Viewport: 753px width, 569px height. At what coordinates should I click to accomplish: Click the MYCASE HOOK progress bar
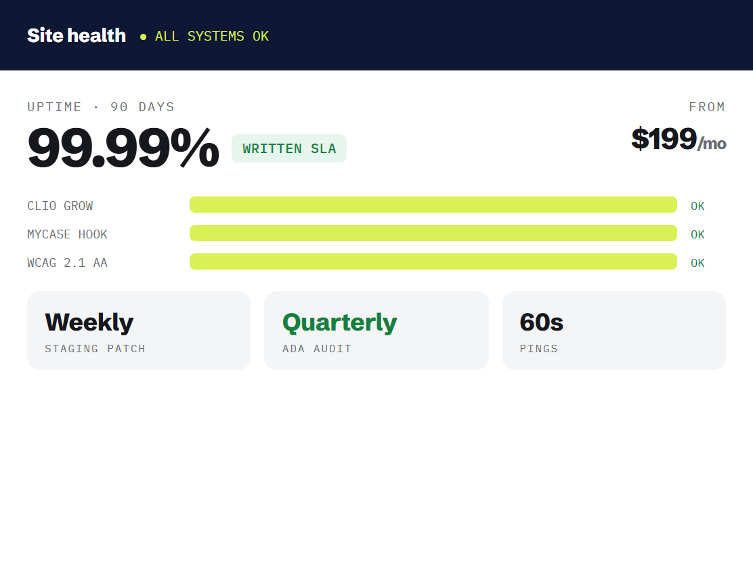(433, 233)
